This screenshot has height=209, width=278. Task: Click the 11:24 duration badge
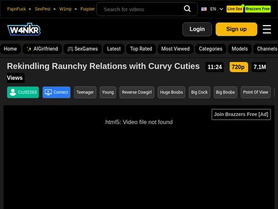[215, 67]
